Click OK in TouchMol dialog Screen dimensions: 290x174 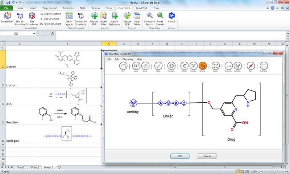tap(180, 156)
